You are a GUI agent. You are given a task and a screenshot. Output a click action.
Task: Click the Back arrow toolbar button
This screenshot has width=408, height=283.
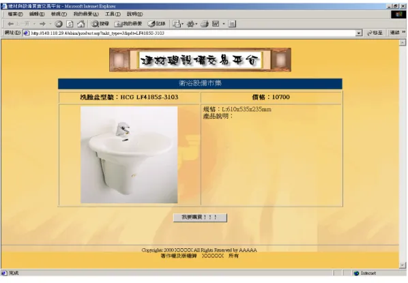[10, 24]
